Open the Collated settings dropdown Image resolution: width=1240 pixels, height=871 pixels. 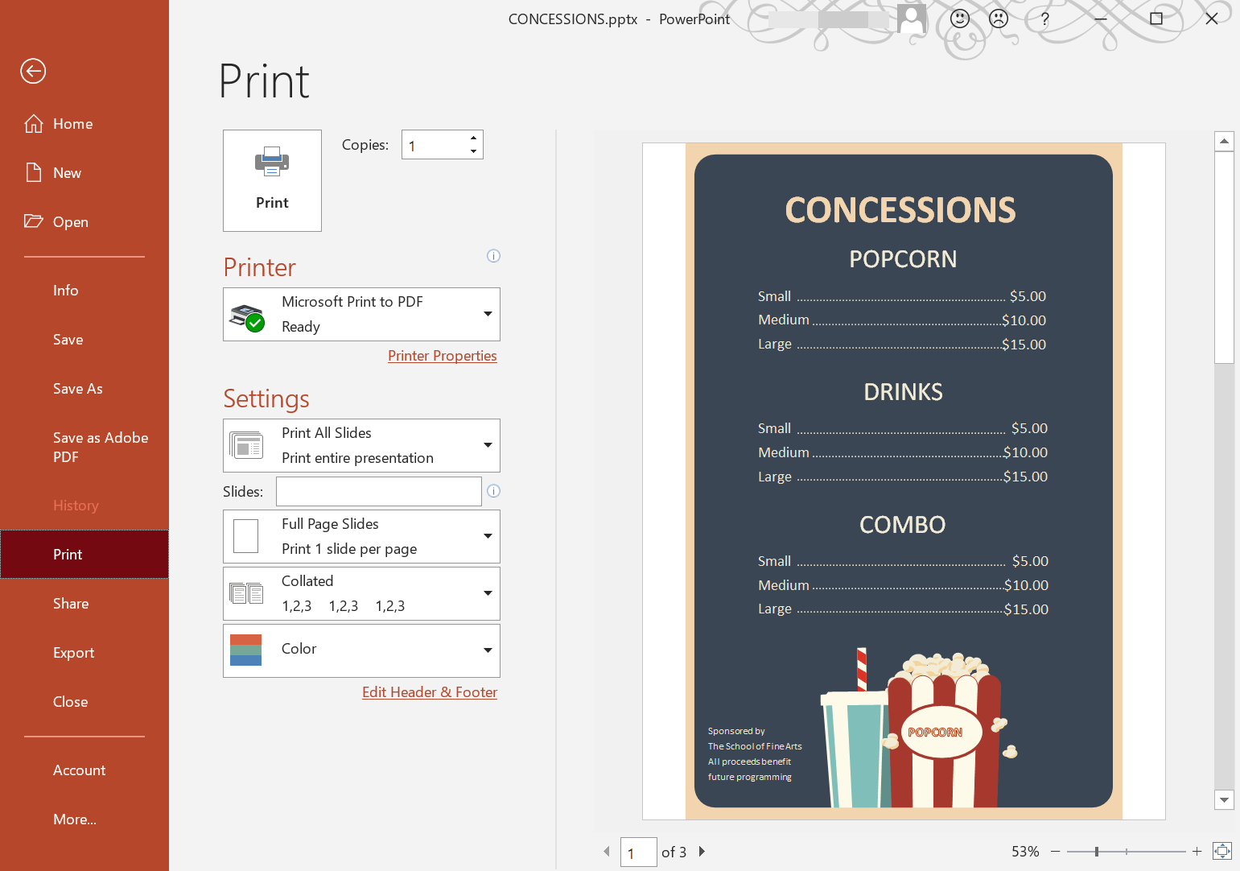click(488, 593)
